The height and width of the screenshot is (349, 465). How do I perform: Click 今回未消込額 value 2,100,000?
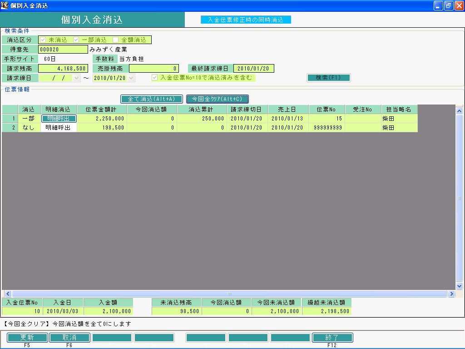(x=277, y=311)
